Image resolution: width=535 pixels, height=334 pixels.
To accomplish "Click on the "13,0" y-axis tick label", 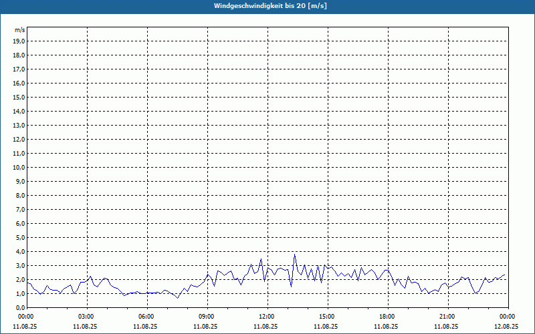I will click(x=20, y=126).
